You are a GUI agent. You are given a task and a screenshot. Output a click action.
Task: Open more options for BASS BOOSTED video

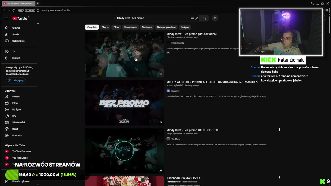(279, 130)
